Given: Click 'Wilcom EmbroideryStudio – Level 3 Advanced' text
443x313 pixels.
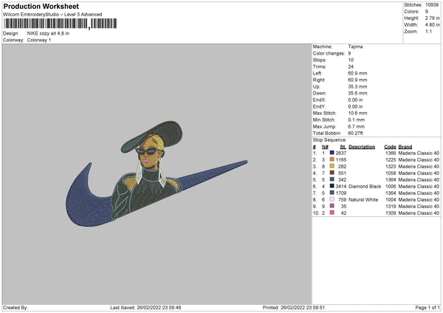Looking at the screenshot, I should [52, 15].
